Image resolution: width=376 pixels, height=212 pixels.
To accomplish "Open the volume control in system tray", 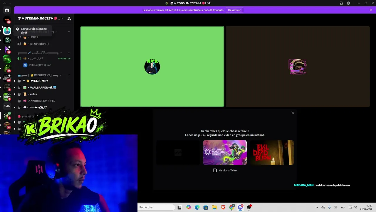I will point(355,207).
